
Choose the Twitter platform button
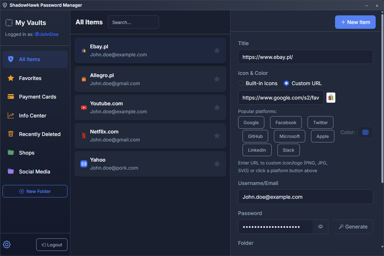[321, 123]
